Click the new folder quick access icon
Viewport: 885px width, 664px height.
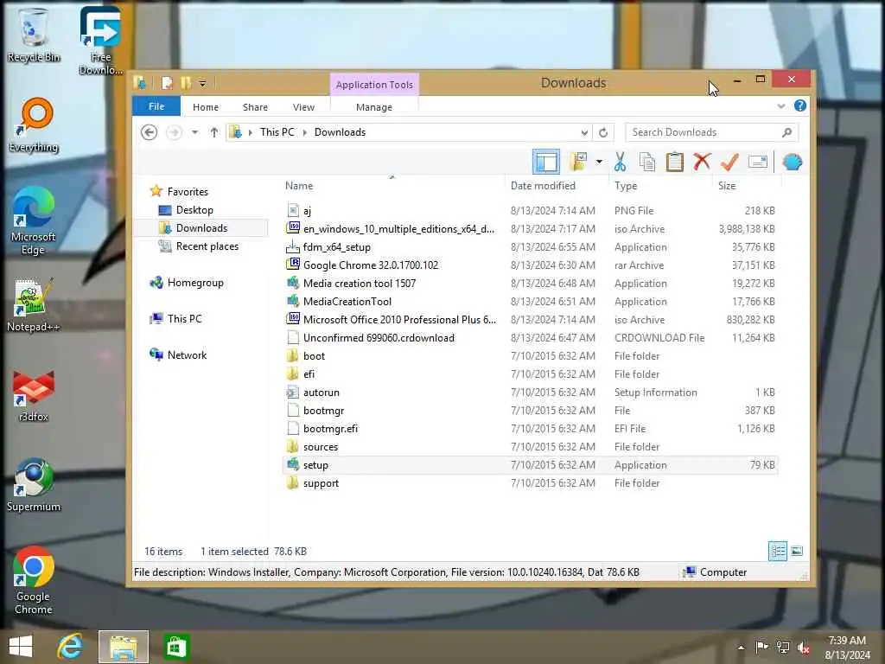[x=186, y=83]
